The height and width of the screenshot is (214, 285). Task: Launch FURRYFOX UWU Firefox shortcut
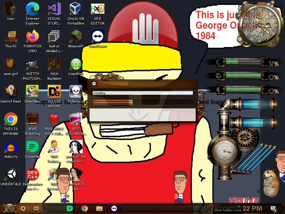tap(33, 41)
